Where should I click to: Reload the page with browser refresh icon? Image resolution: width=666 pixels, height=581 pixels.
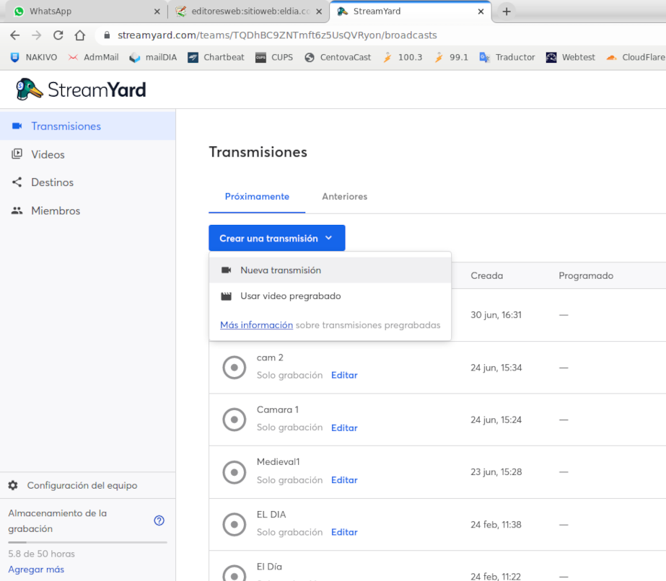coord(58,35)
